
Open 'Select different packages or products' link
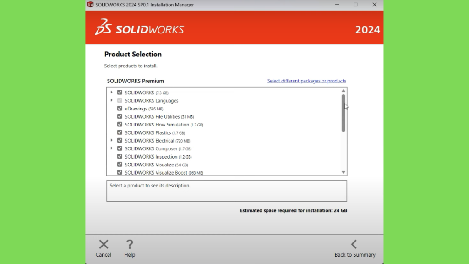(x=306, y=81)
